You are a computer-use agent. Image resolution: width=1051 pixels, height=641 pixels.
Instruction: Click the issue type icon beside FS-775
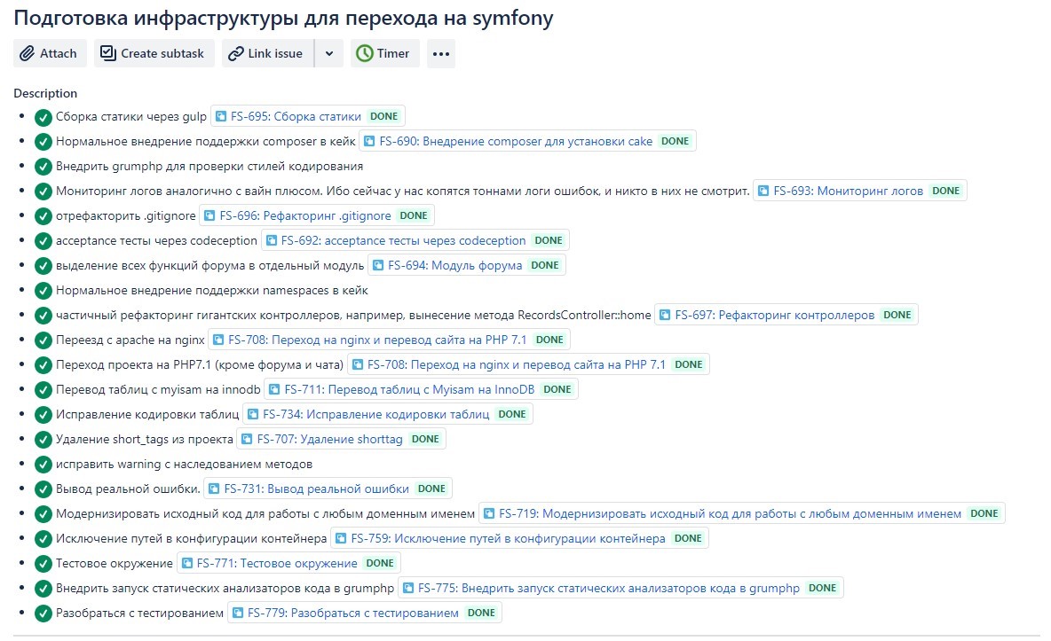click(x=407, y=588)
